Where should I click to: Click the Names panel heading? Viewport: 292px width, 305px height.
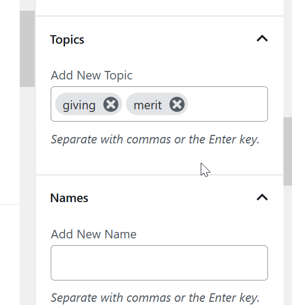point(69,198)
